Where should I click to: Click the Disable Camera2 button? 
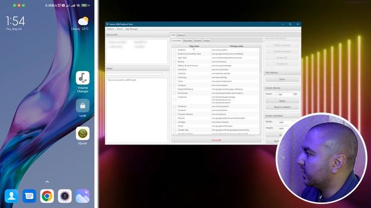pos(282,51)
